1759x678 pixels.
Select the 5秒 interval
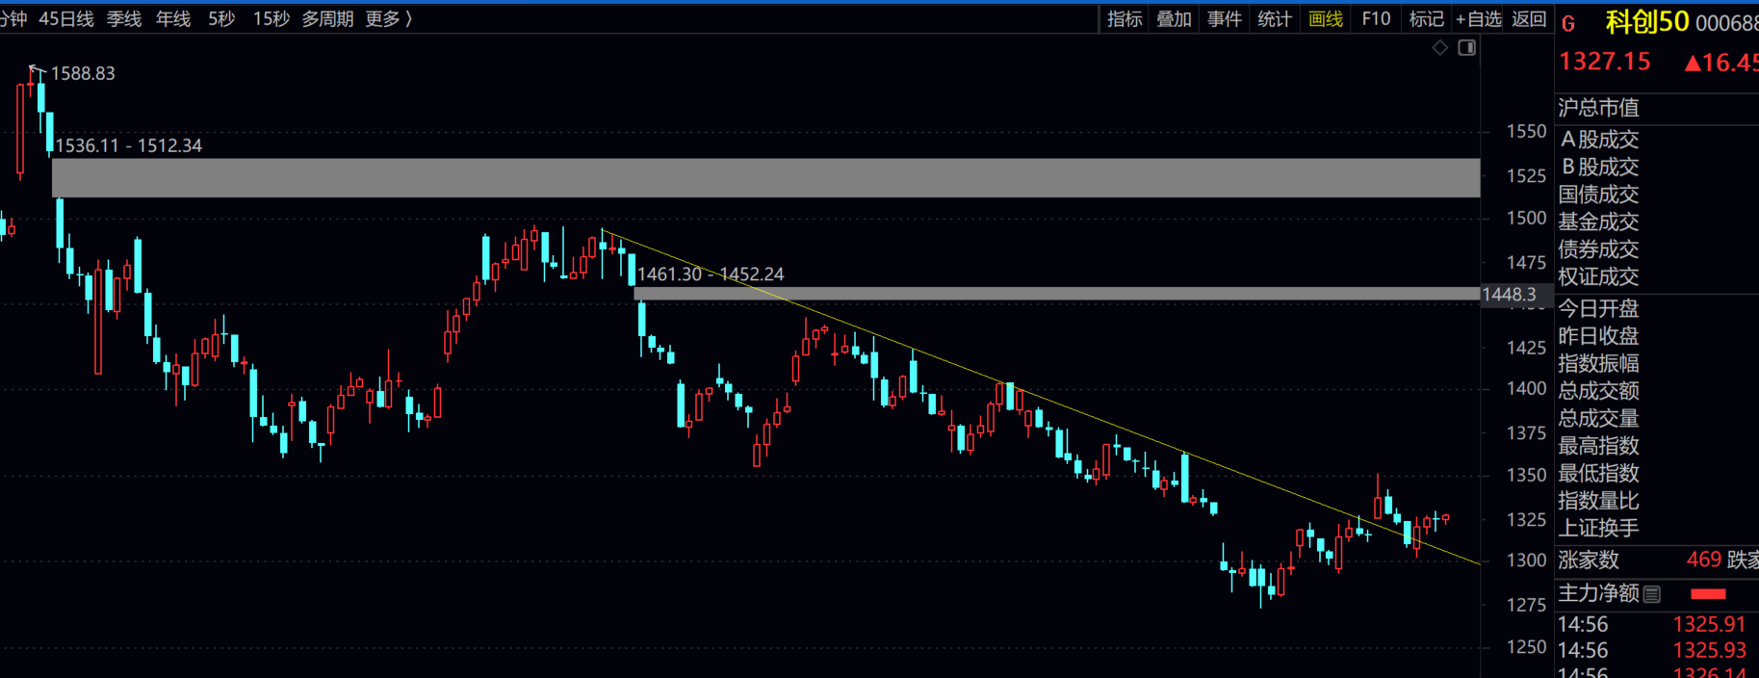coord(221,19)
